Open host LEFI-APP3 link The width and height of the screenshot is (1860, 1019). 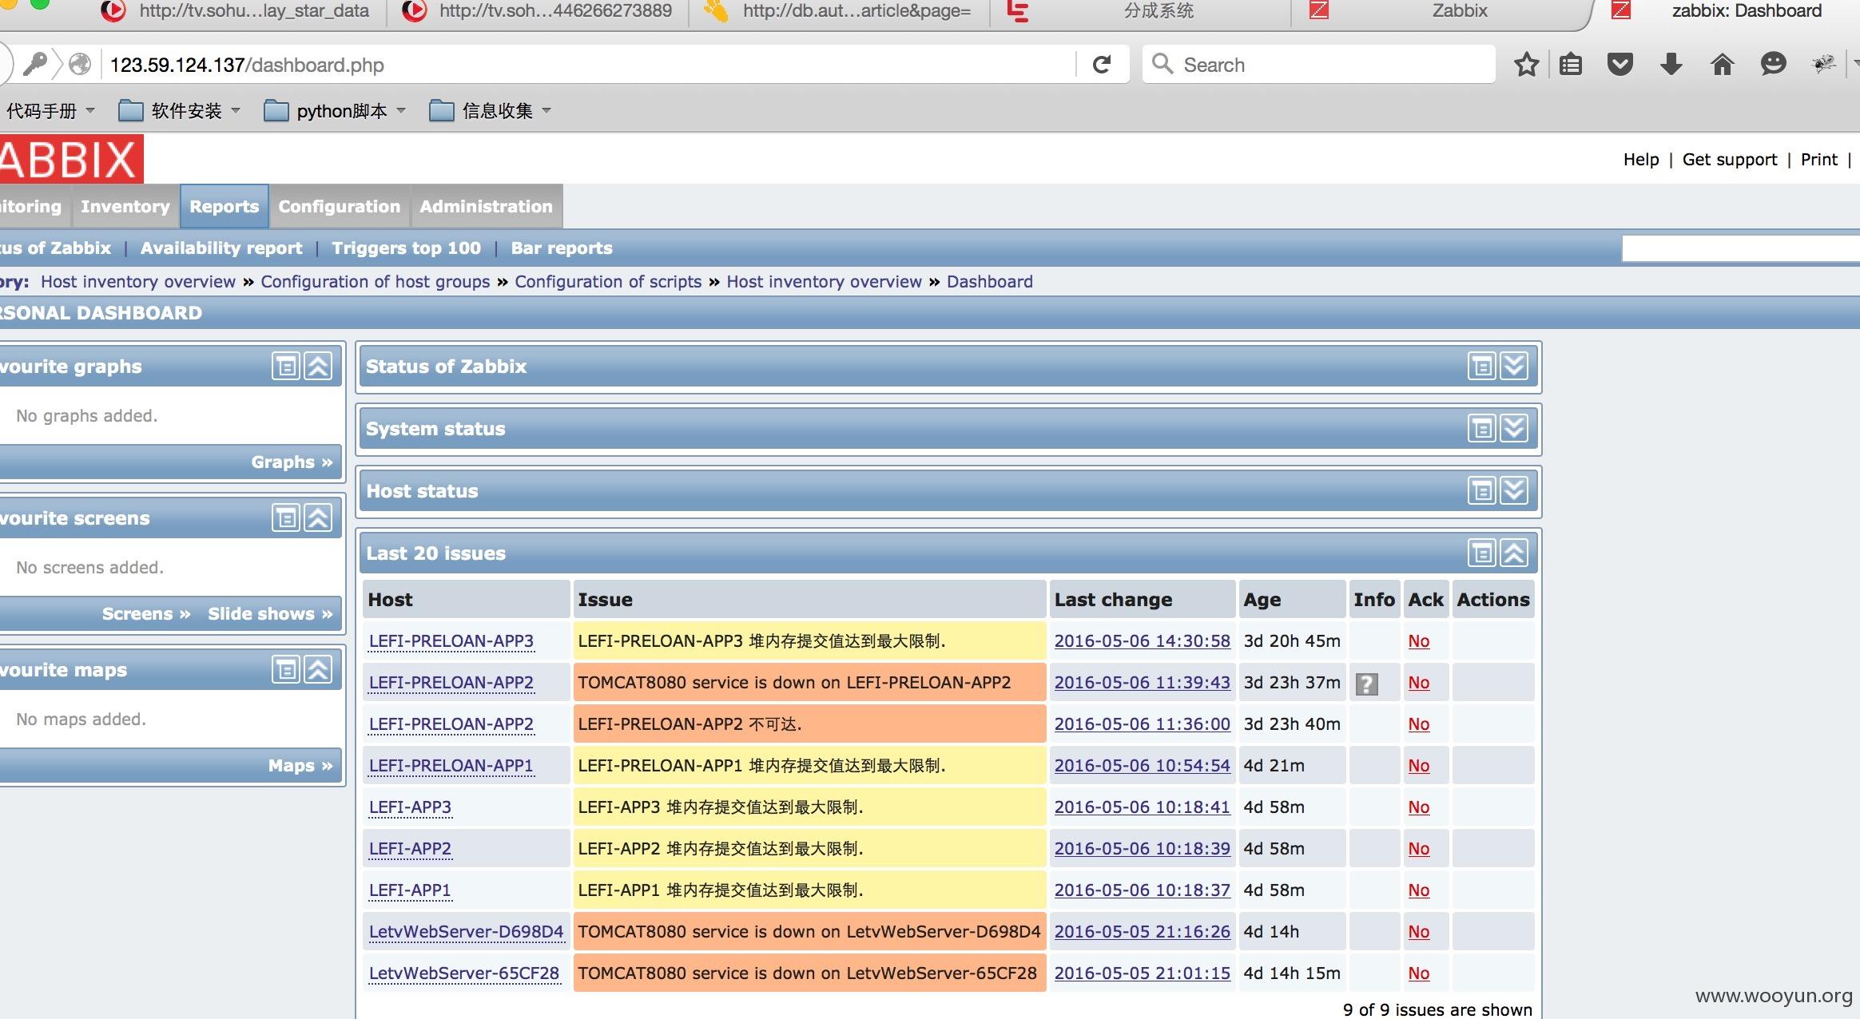(x=410, y=807)
